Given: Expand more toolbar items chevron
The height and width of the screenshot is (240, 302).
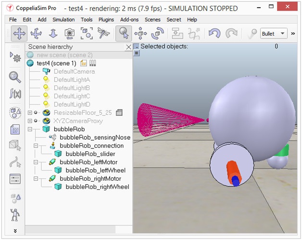Looking at the screenshot, I should pos(293,34).
